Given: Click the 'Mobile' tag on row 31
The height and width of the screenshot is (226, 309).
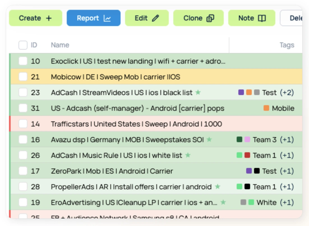Looking at the screenshot, I should [283, 108].
